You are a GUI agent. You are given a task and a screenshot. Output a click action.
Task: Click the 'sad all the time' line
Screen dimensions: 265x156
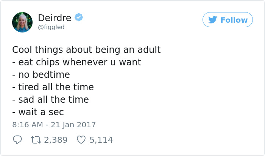point(50,100)
